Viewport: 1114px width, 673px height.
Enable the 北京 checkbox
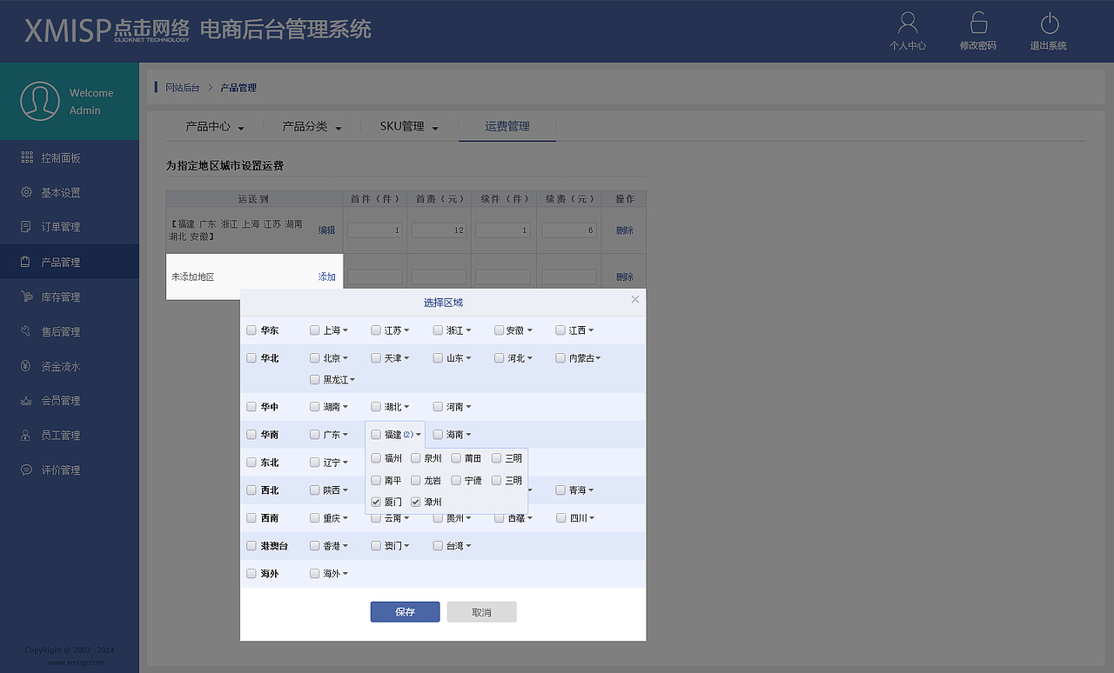[x=314, y=357]
